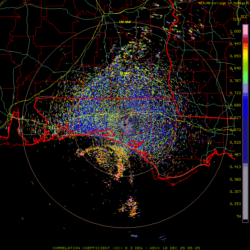Click the 0.467 legend value
This screenshot has height=250, width=250.
[235, 155]
